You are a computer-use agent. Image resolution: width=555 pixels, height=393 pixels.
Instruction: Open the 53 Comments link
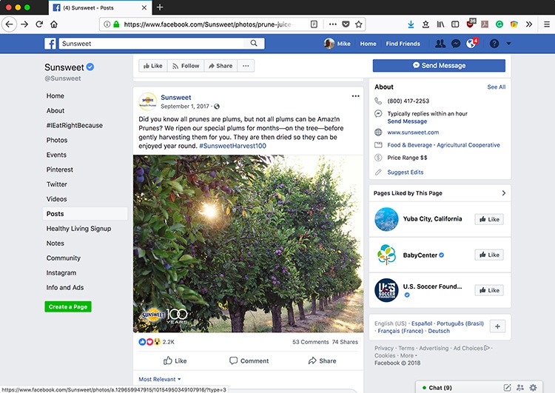tap(310, 342)
